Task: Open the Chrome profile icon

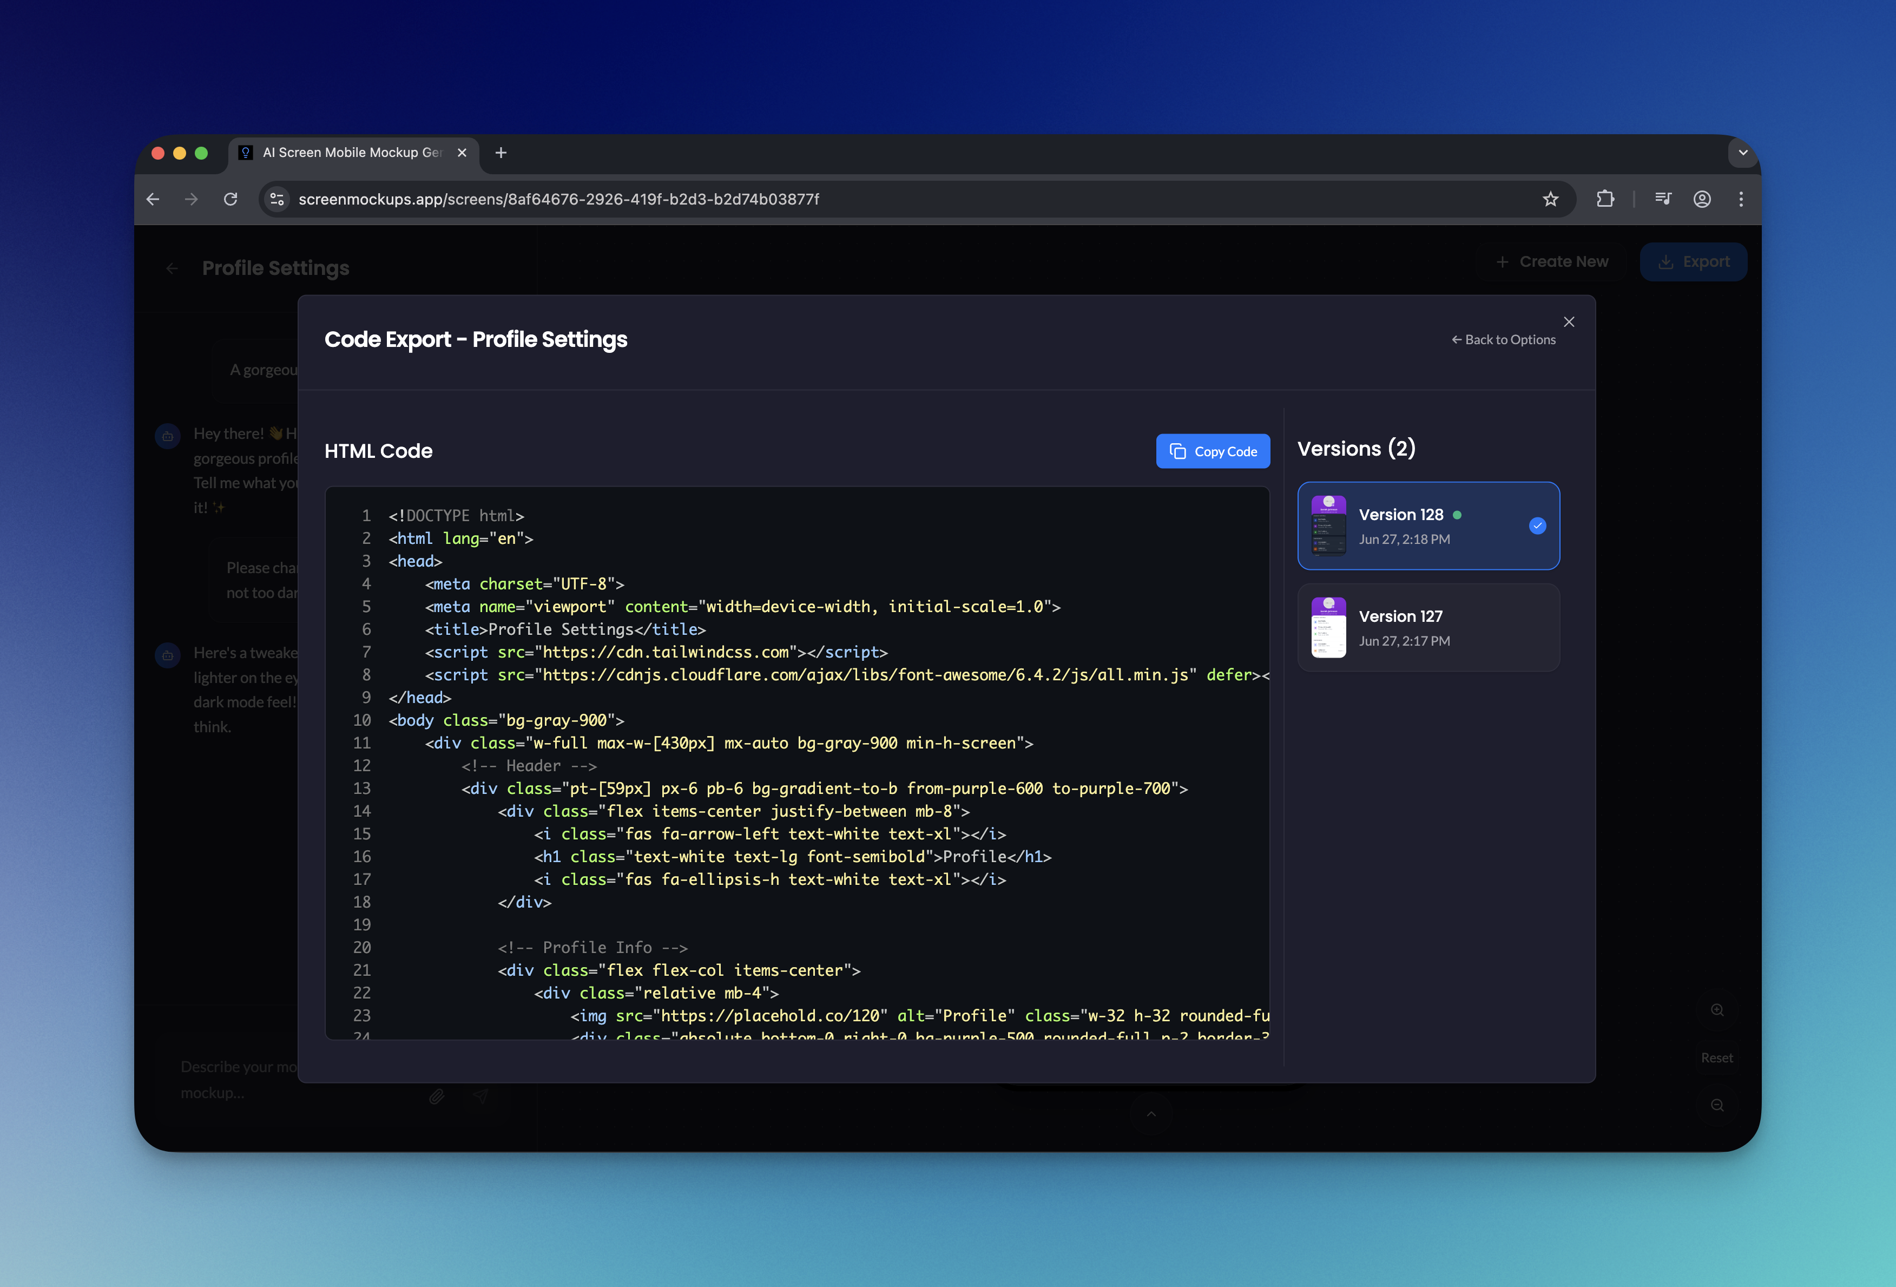Action: click(x=1702, y=199)
